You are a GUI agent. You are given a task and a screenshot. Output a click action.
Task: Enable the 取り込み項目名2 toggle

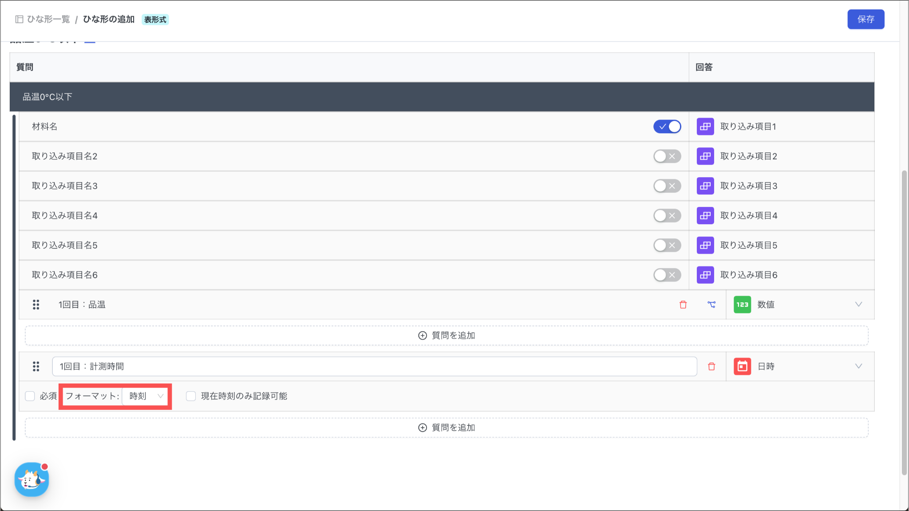coord(667,156)
